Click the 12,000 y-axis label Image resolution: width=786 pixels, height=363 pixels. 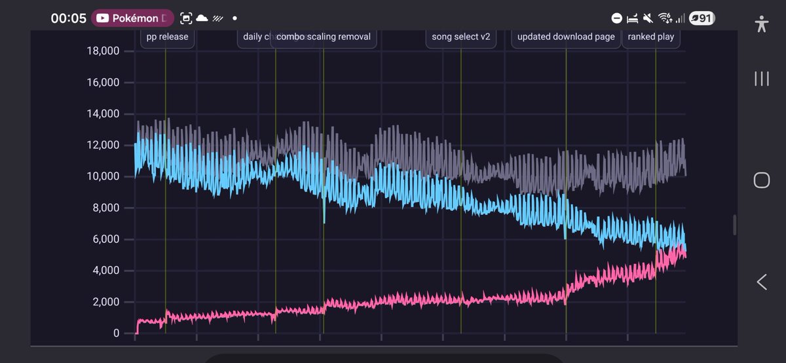[102, 145]
